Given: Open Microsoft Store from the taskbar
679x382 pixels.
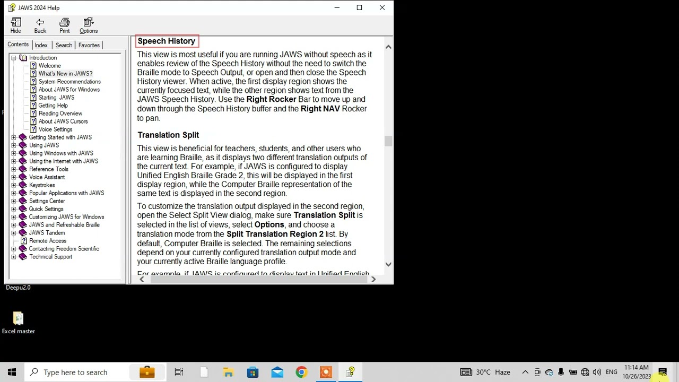Looking at the screenshot, I should click(x=253, y=372).
